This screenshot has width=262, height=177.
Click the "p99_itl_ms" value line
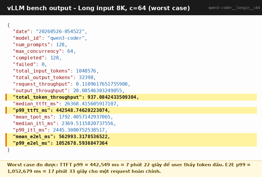(x=60, y=130)
